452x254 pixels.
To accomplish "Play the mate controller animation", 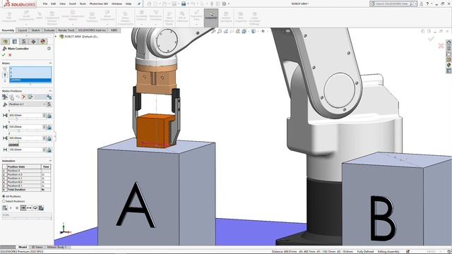I will (11, 207).
